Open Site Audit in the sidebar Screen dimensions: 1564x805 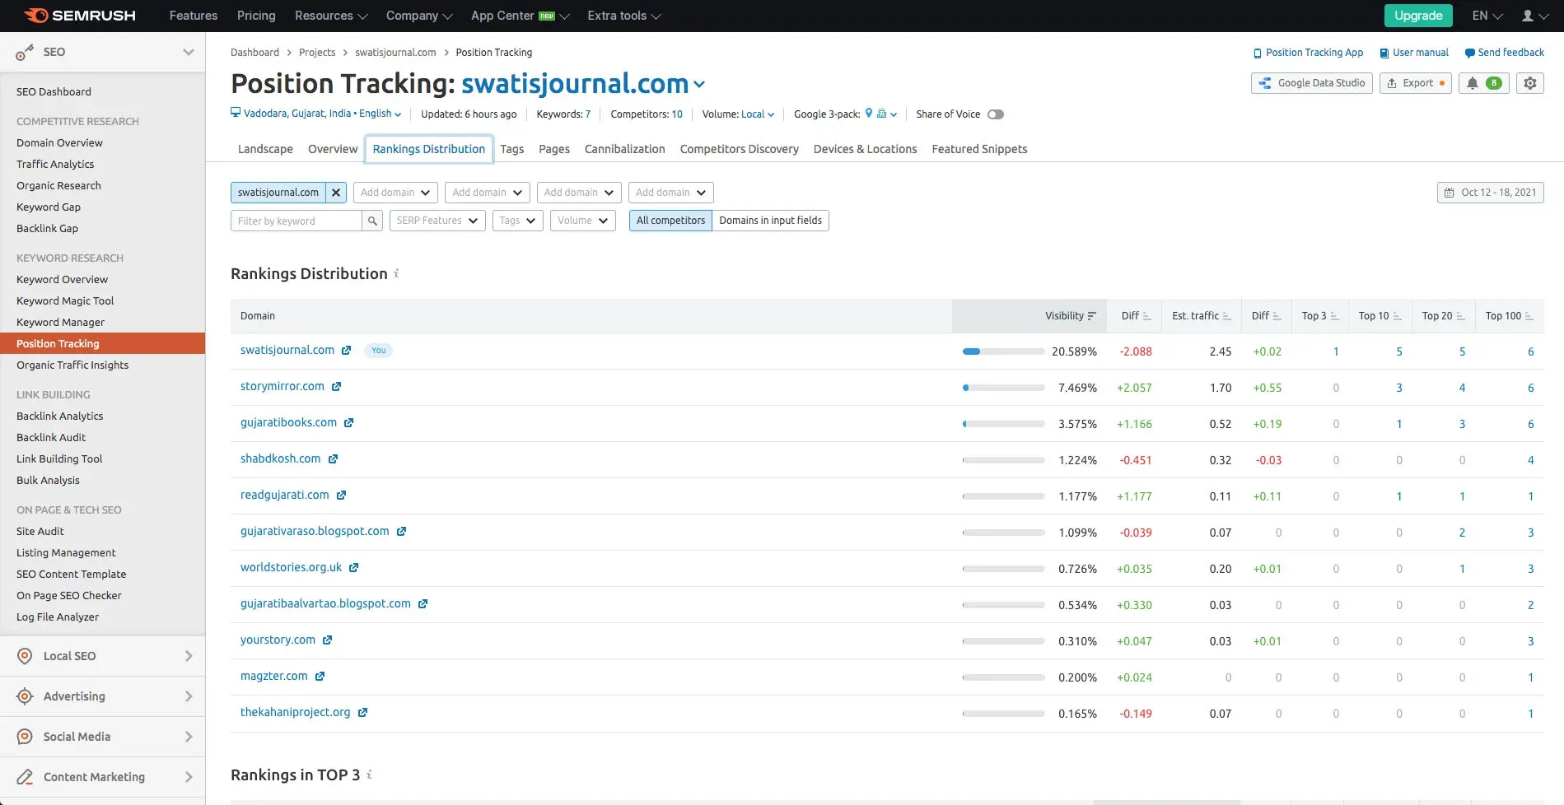tap(40, 532)
